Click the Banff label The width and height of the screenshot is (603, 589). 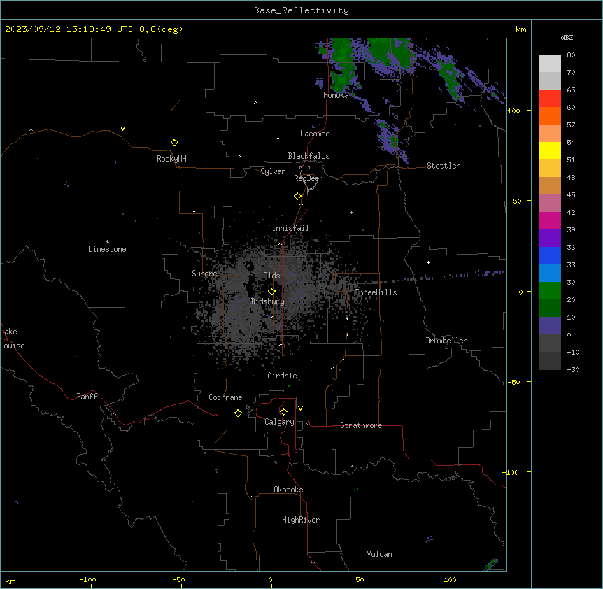coord(87,397)
